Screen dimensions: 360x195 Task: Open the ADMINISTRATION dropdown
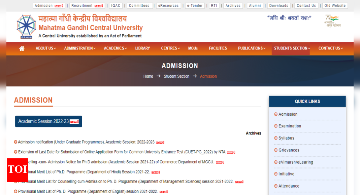click(79, 48)
